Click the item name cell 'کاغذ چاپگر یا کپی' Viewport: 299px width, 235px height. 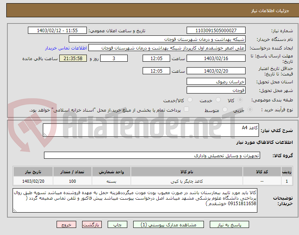coord(187,181)
